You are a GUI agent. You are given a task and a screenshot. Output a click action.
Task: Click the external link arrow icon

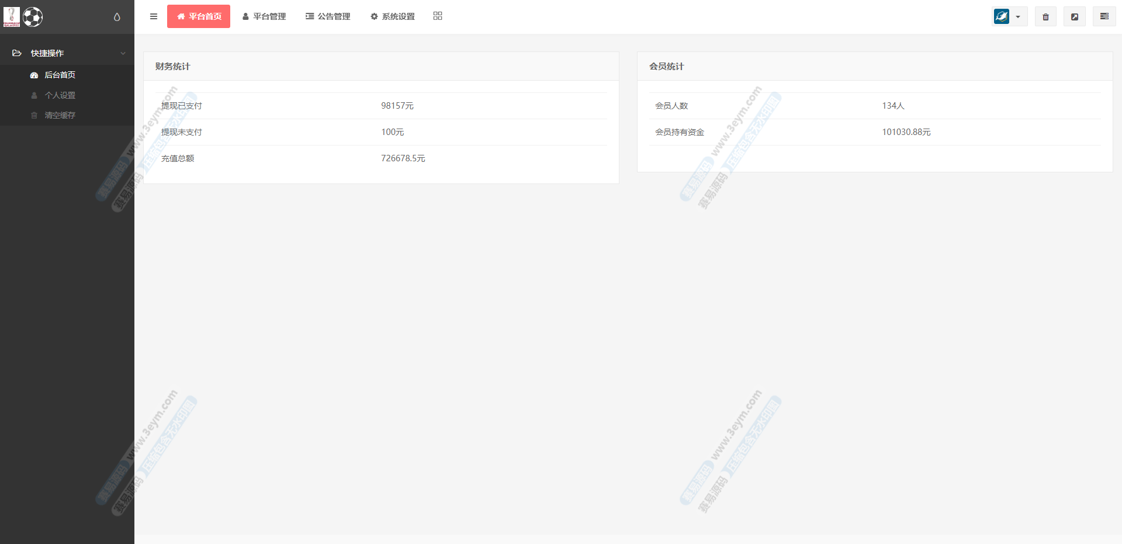1074,16
